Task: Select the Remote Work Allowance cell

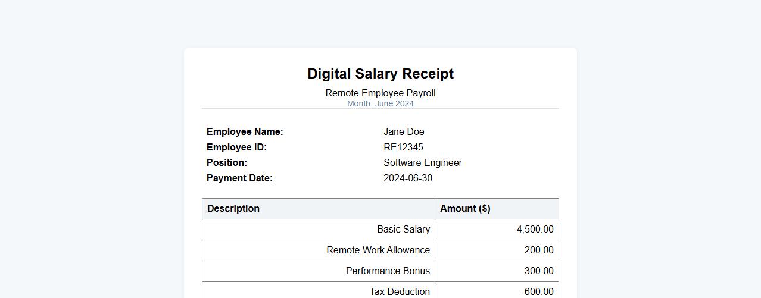Action: [x=319, y=250]
